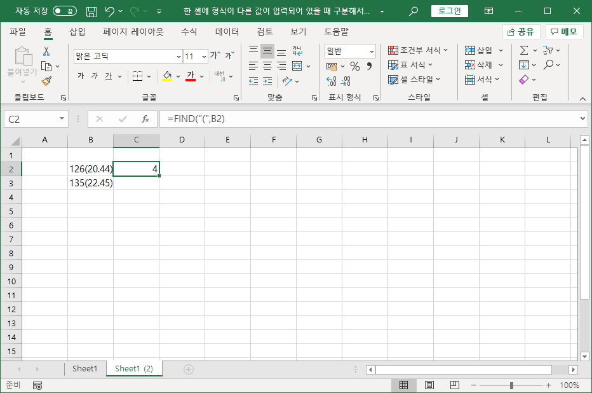
Task: Toggle bold formatting 가
Action: (81, 76)
